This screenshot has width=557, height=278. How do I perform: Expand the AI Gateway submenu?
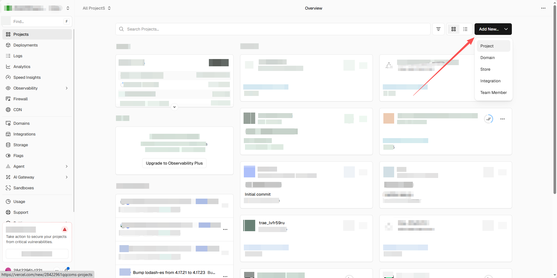pos(67,177)
